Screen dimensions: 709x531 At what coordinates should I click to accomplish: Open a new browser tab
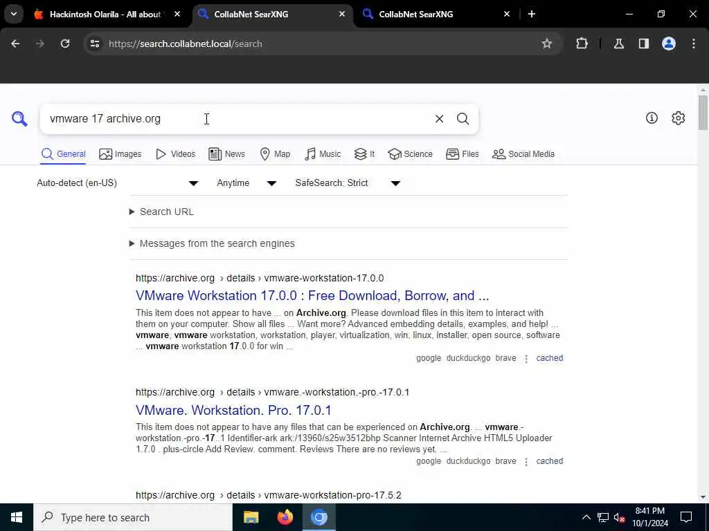532,14
